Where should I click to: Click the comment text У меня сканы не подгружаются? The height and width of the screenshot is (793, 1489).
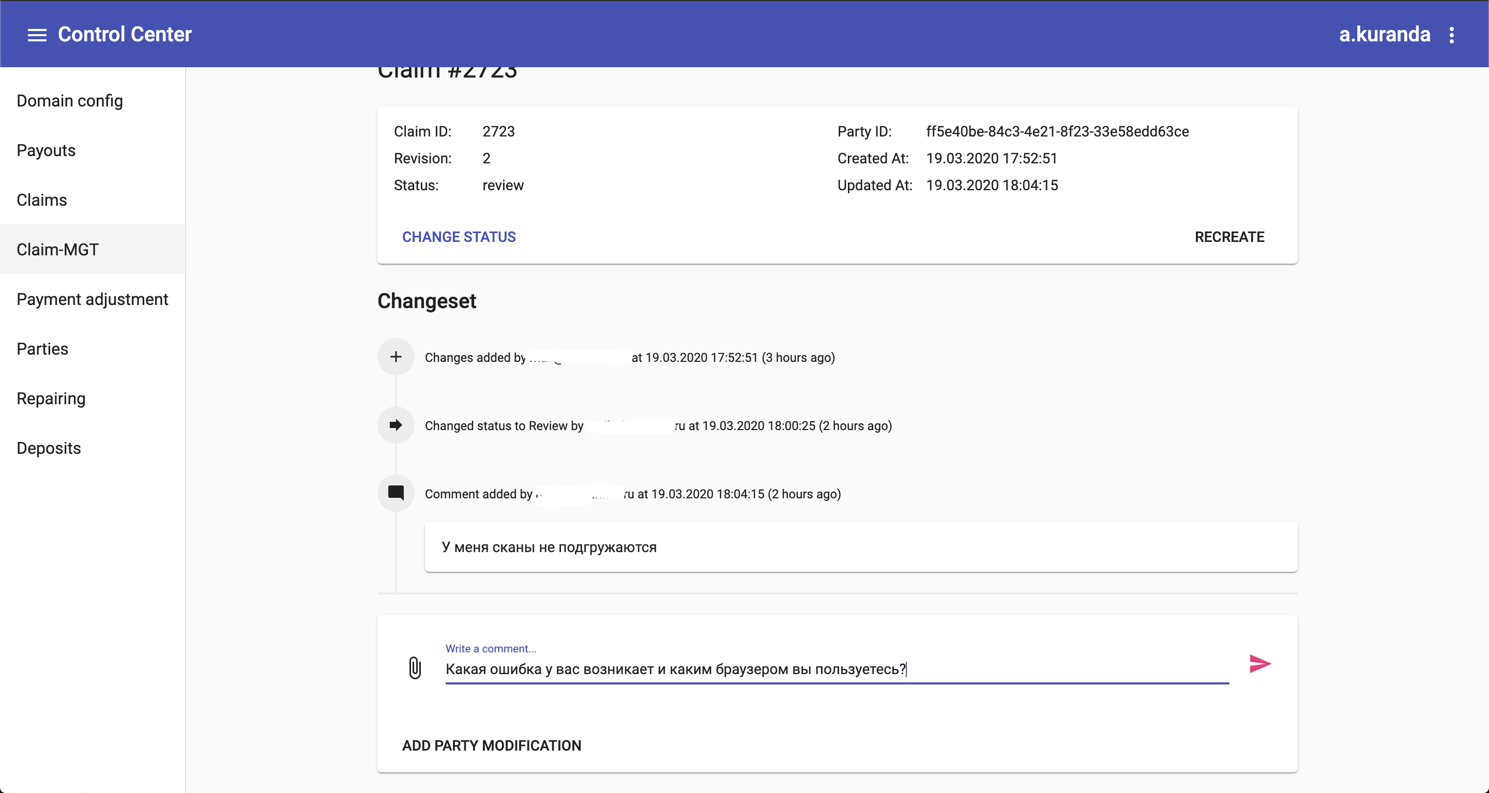pyautogui.click(x=549, y=547)
